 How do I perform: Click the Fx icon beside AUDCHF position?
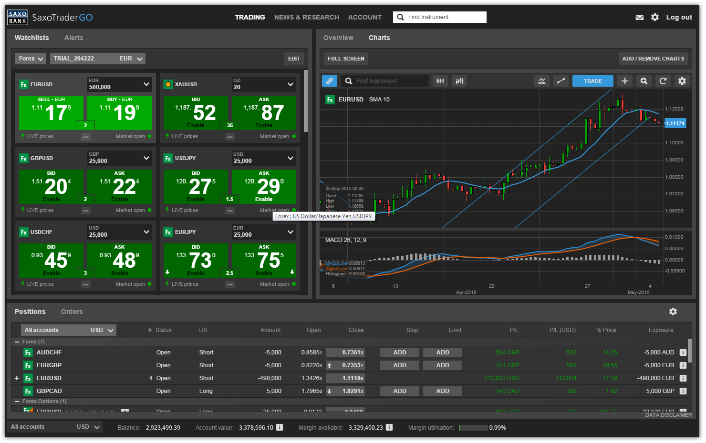(x=28, y=352)
